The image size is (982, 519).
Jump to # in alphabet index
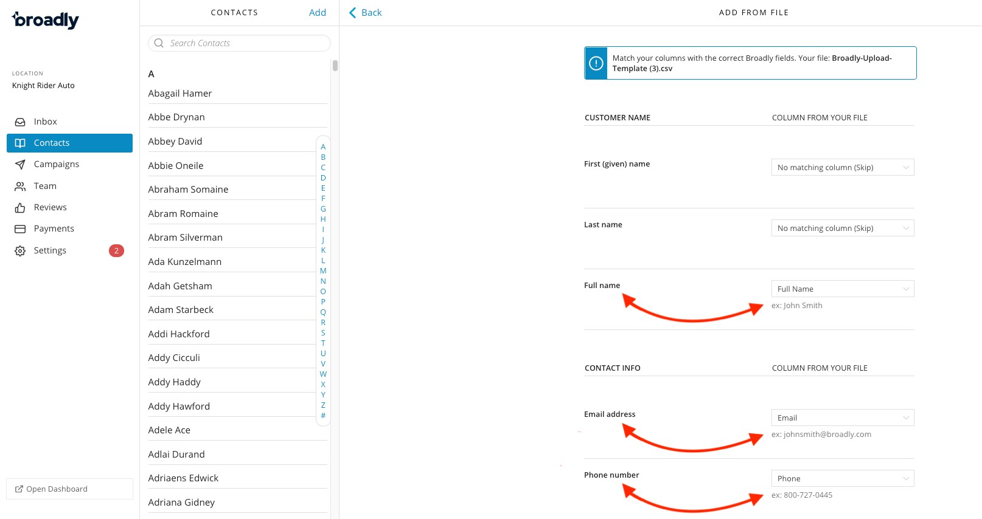323,416
